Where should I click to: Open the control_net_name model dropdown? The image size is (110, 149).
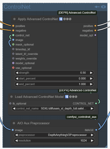click(53, 109)
